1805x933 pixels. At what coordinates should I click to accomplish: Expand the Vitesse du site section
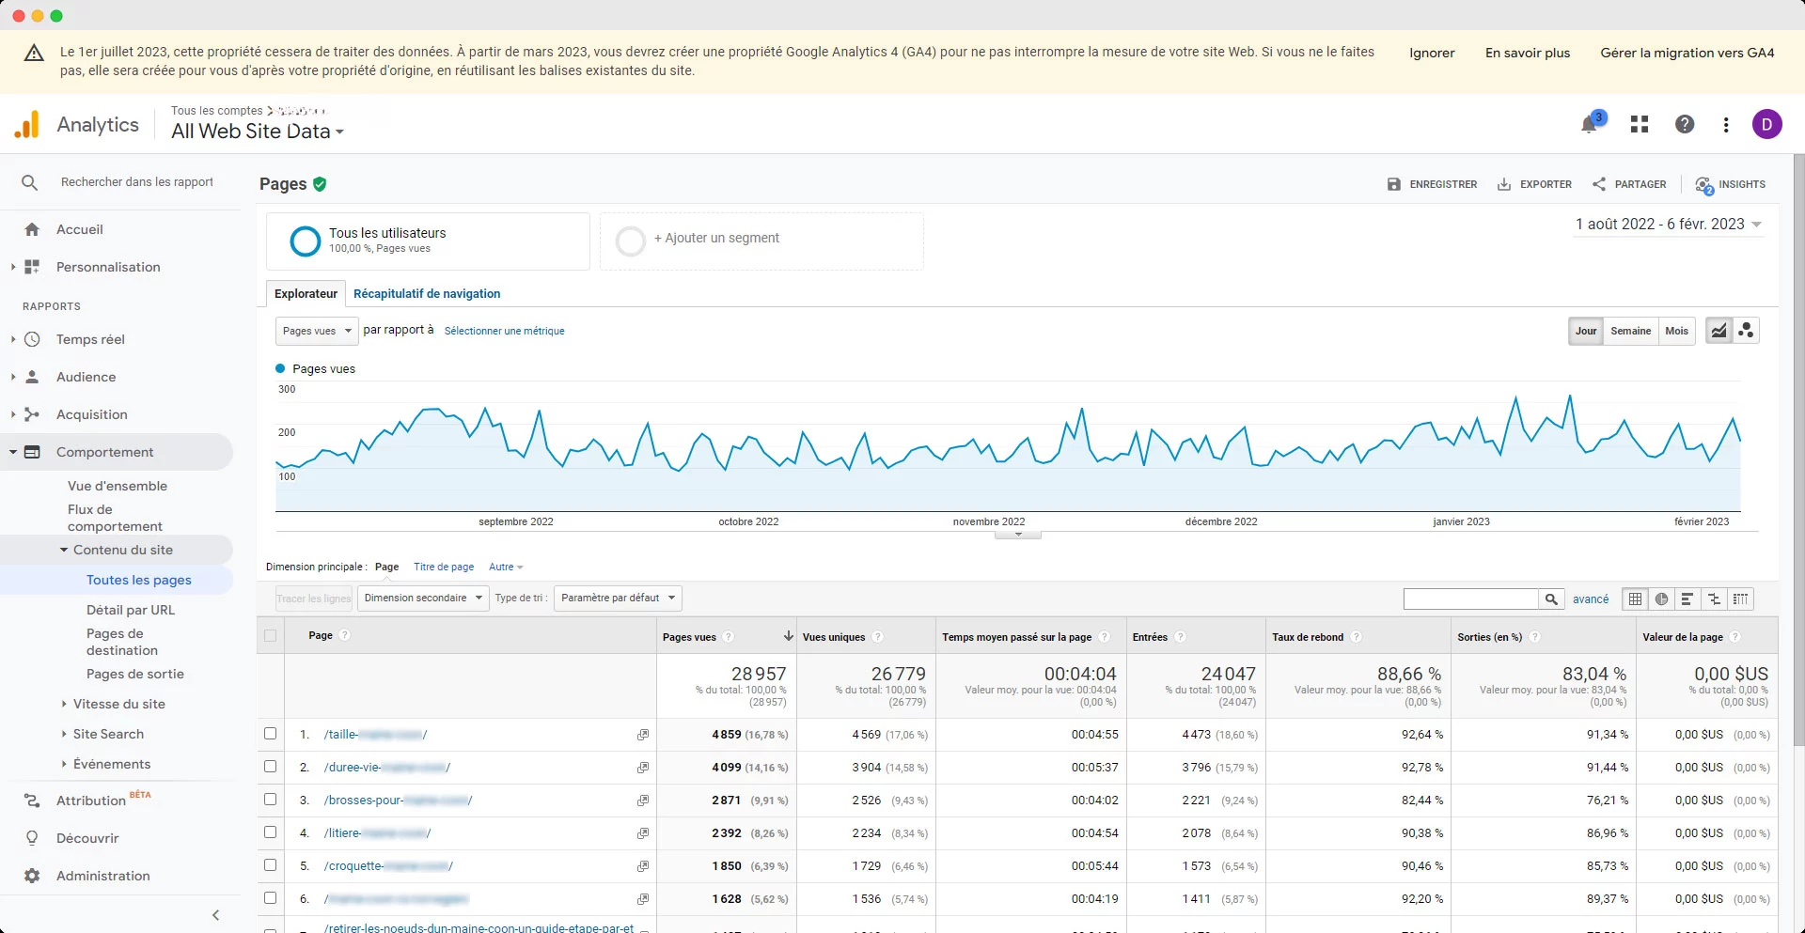coord(64,704)
